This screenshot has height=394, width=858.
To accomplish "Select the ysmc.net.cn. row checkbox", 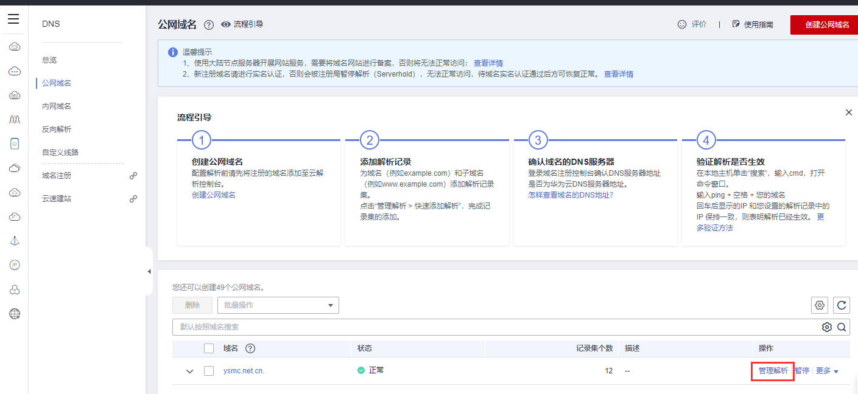I will [209, 371].
